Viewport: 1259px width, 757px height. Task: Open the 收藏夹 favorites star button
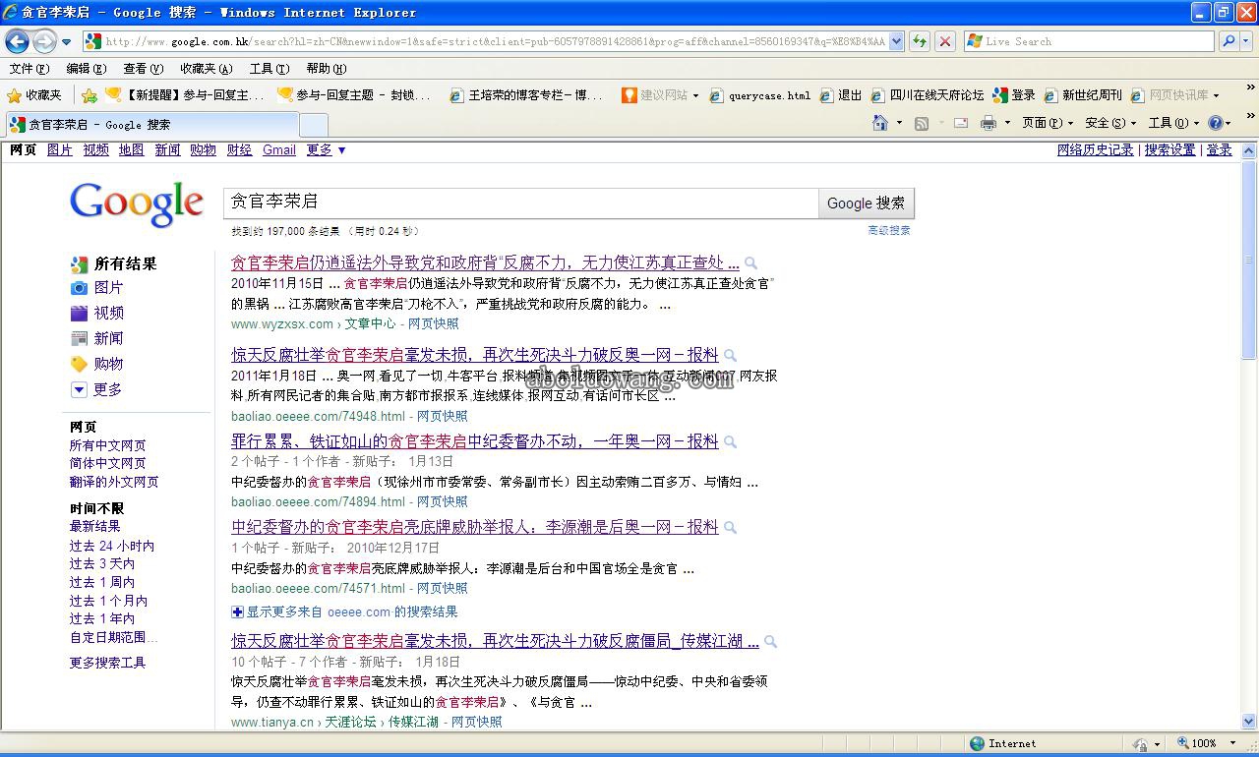[34, 95]
